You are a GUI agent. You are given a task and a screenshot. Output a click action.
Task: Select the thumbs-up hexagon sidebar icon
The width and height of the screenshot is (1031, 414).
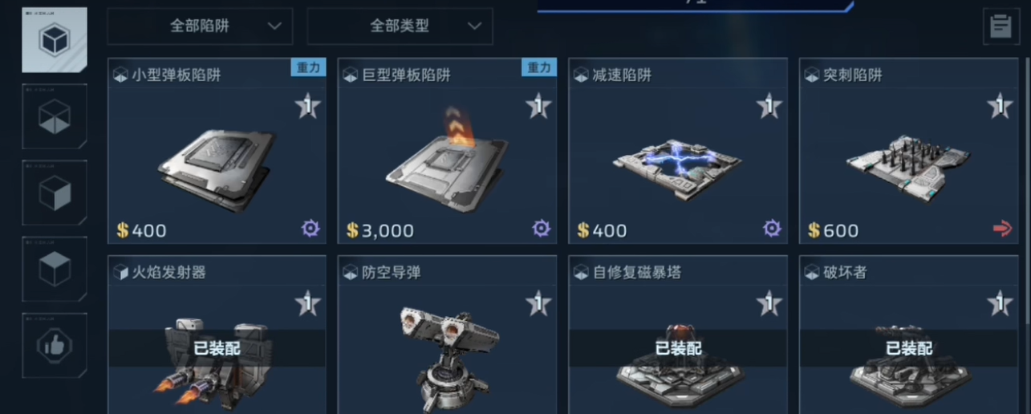click(x=55, y=345)
